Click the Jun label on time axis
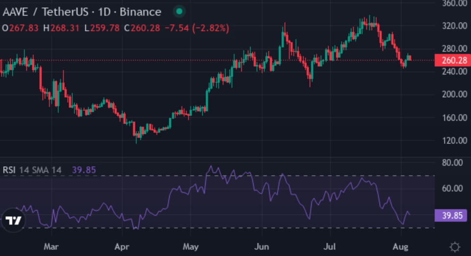The height and width of the screenshot is (256, 471). click(262, 247)
